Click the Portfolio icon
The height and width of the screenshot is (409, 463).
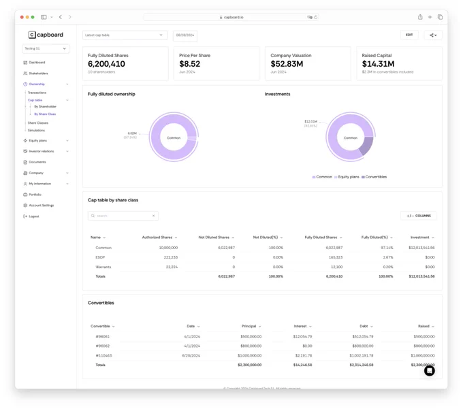tap(25, 195)
